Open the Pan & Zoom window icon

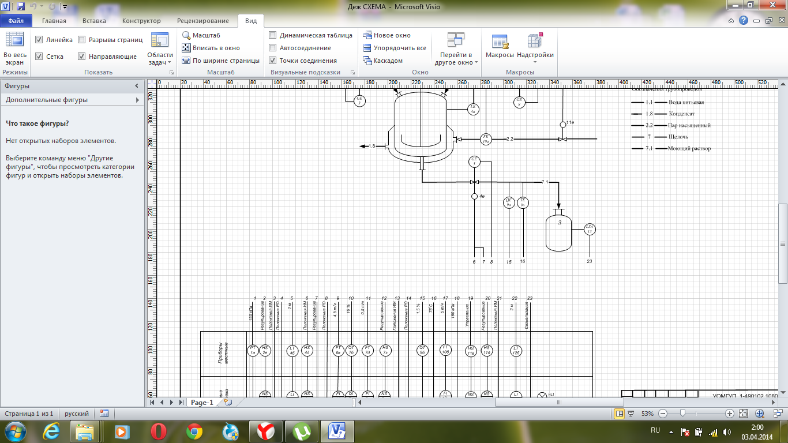point(760,414)
